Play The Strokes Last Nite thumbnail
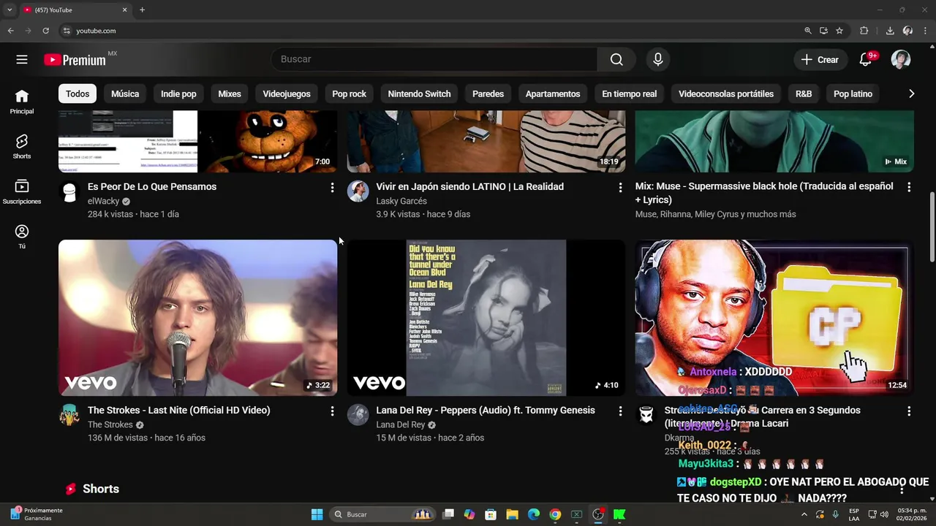Image resolution: width=936 pixels, height=526 pixels. pos(197,318)
